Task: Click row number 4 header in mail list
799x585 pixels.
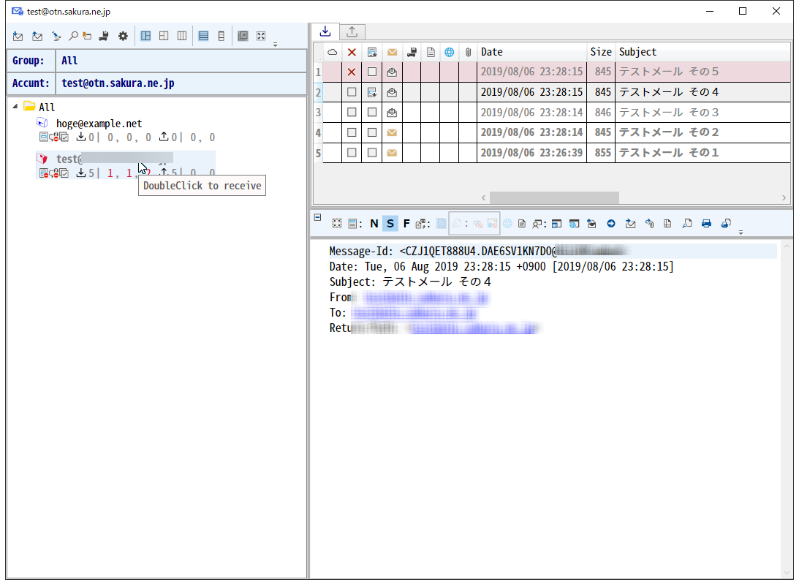Action: point(318,132)
